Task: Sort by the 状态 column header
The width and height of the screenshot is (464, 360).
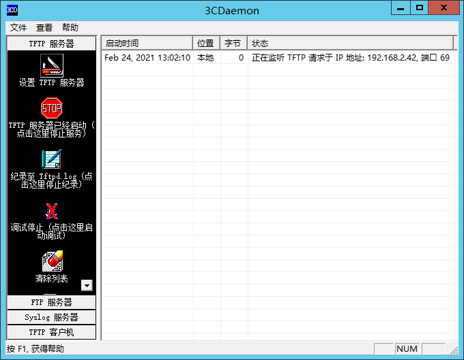Action: (x=350, y=44)
